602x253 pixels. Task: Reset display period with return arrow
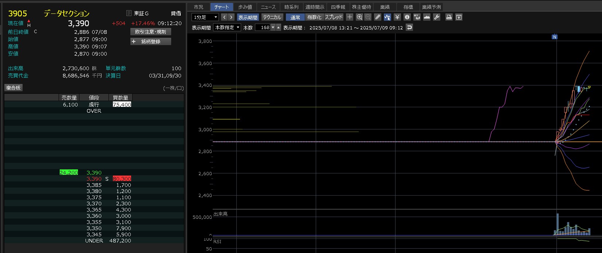point(409,27)
